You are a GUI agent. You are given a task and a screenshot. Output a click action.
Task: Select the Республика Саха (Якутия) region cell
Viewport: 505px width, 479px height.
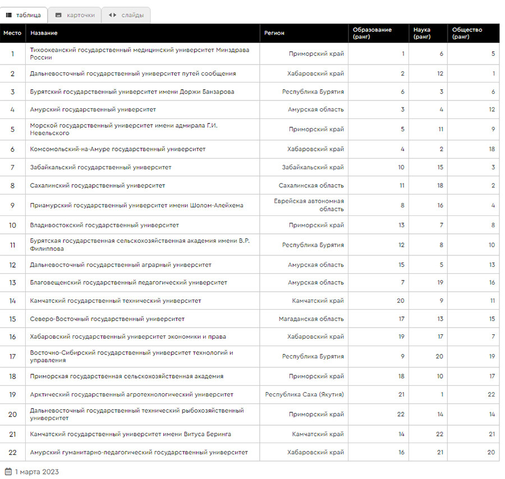click(304, 395)
